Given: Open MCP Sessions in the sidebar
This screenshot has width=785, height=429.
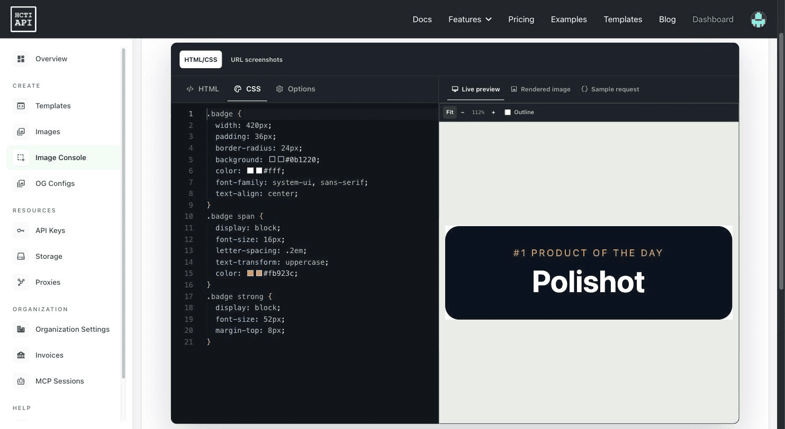Looking at the screenshot, I should click(64, 381).
